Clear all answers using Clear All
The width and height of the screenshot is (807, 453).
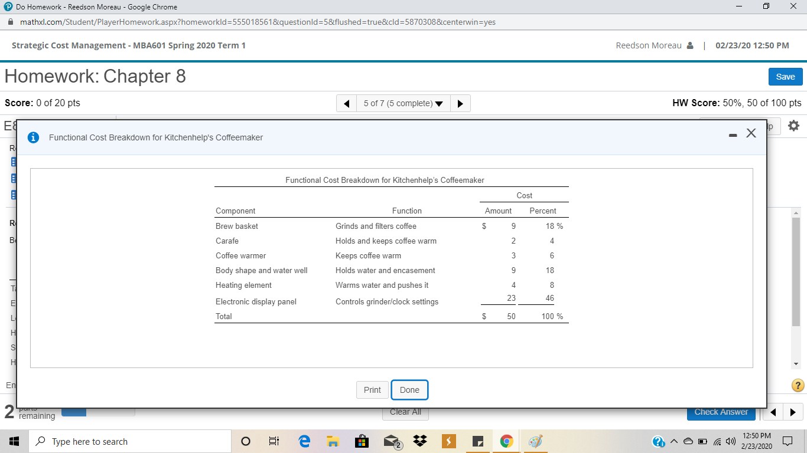(405, 412)
